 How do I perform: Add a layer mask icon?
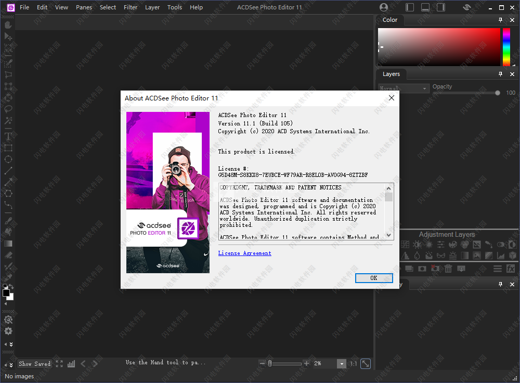[422, 269]
